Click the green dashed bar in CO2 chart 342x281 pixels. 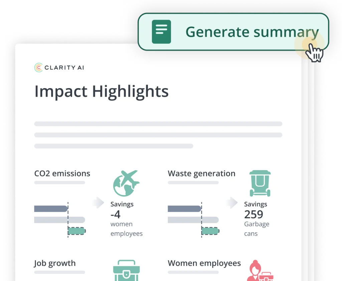tap(77, 231)
